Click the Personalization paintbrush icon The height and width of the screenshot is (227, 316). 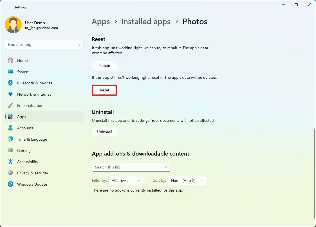(x=10, y=105)
